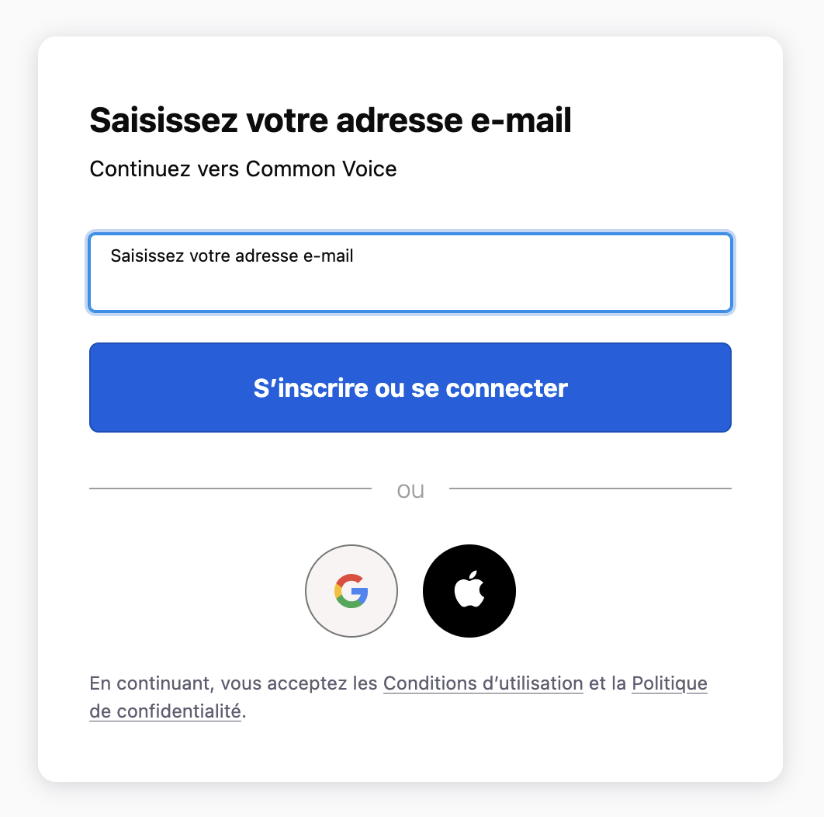
Task: Open the "Politique de confidentialité" link
Action: (669, 683)
